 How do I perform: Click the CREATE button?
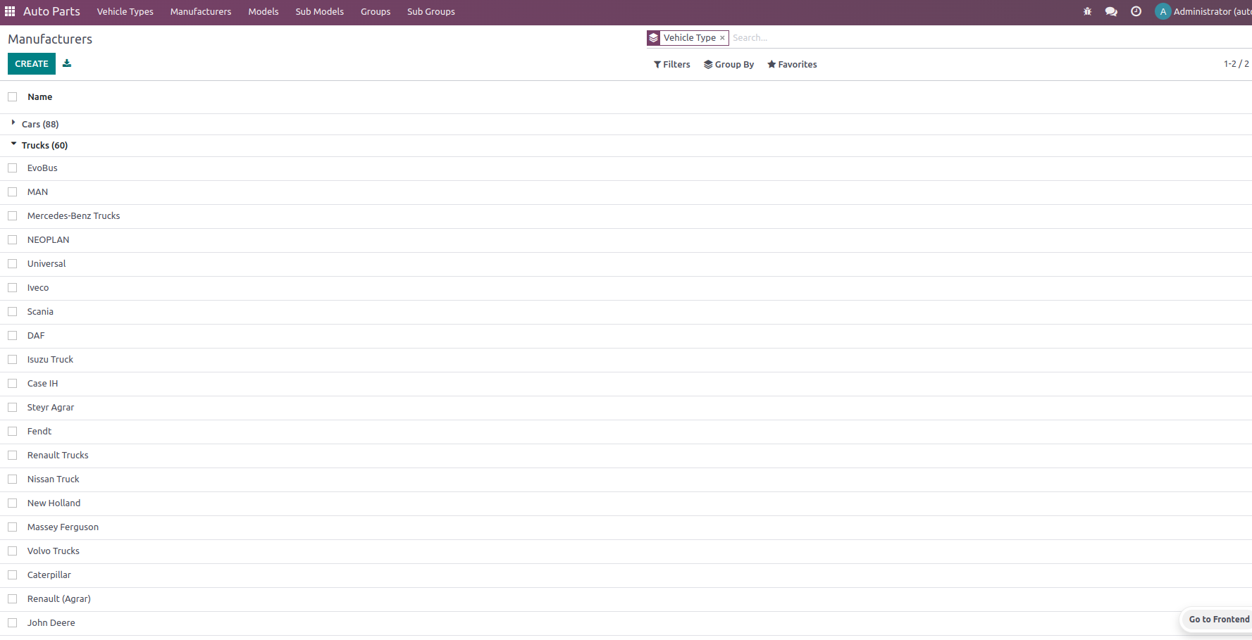click(32, 64)
